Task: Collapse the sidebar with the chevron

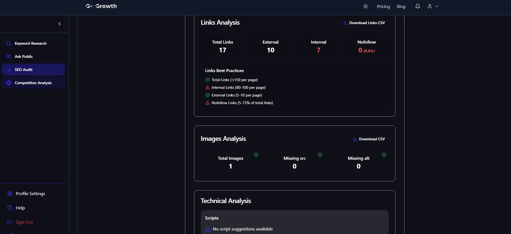Action: (x=60, y=24)
